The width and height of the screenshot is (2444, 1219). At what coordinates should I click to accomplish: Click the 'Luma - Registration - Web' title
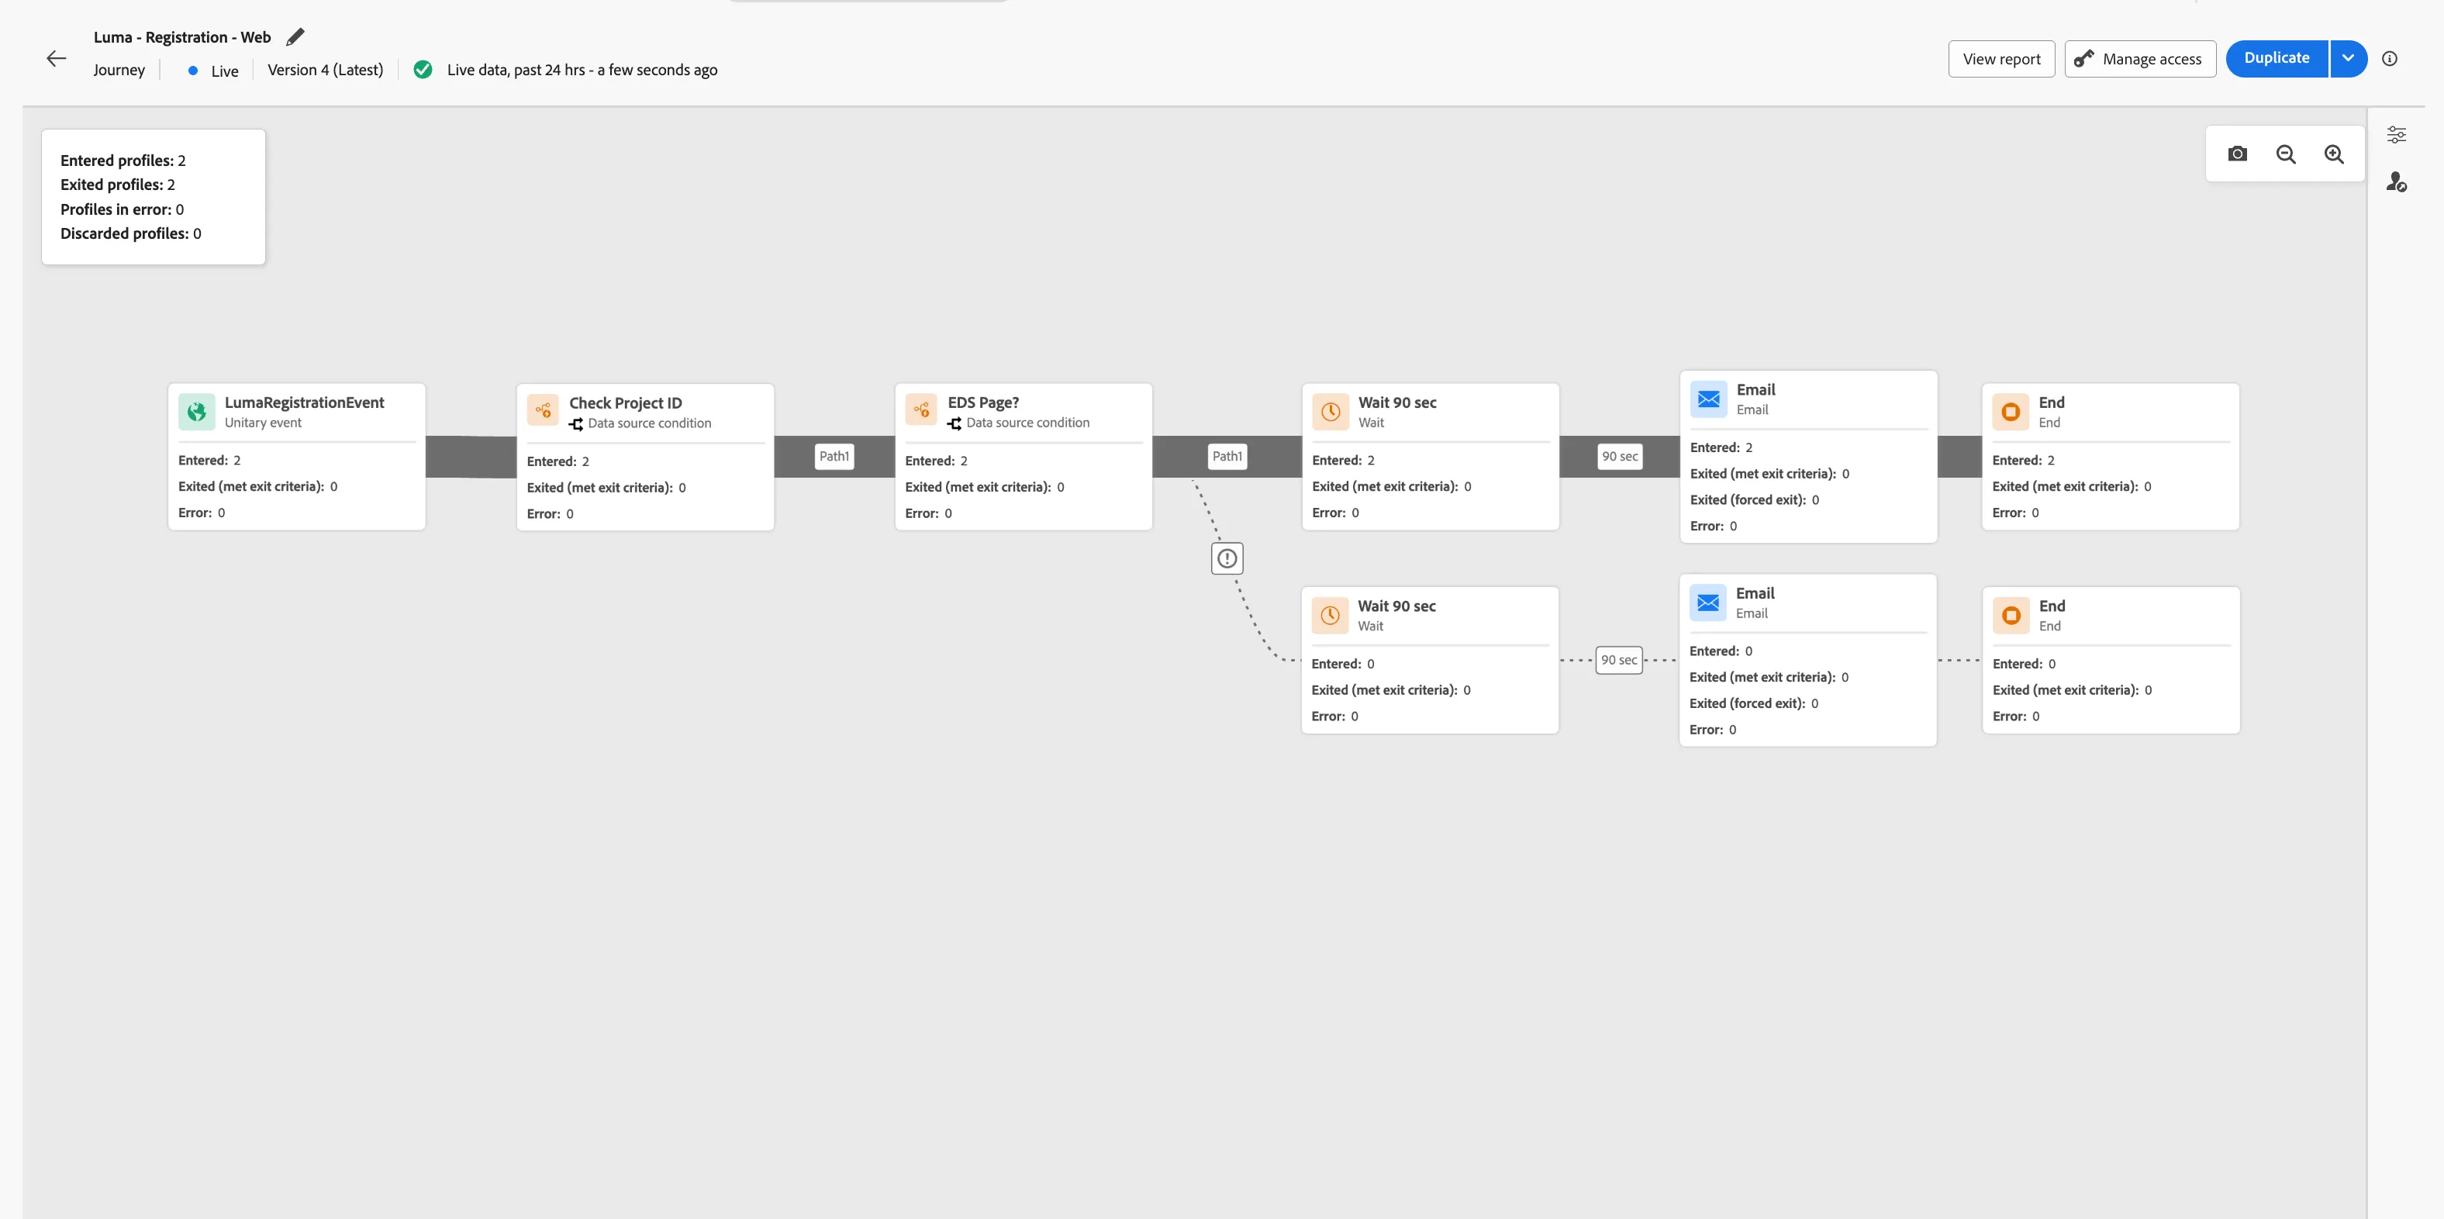182,37
